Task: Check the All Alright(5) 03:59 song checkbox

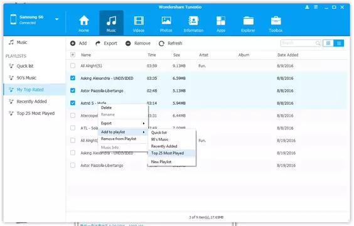Action: pos(73,66)
